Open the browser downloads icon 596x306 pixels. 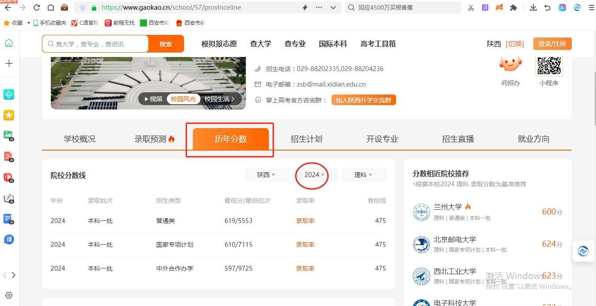(x=533, y=8)
